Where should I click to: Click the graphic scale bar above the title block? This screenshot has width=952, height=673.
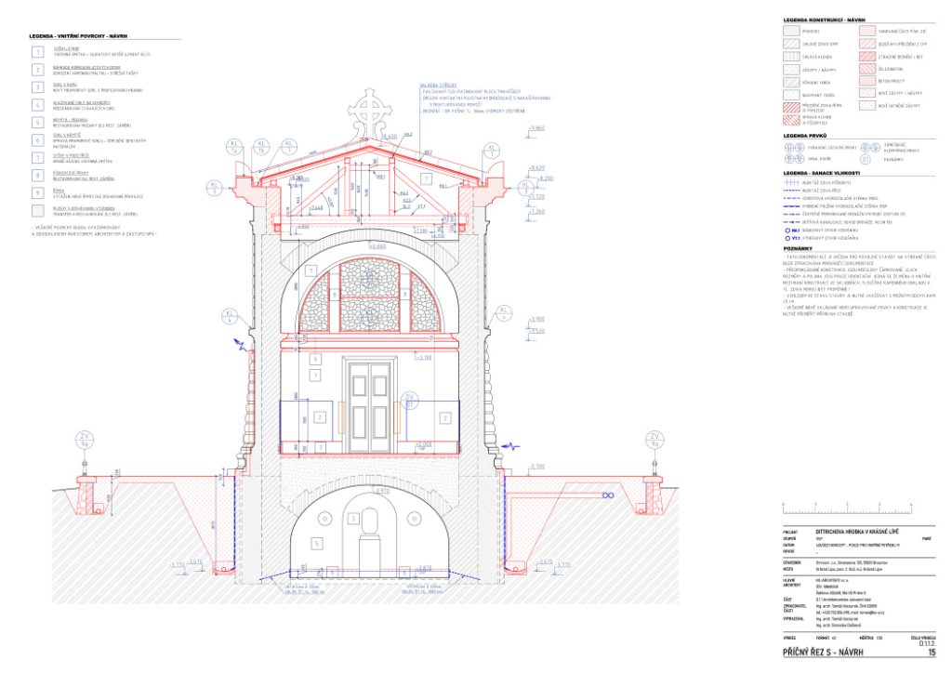(x=848, y=508)
